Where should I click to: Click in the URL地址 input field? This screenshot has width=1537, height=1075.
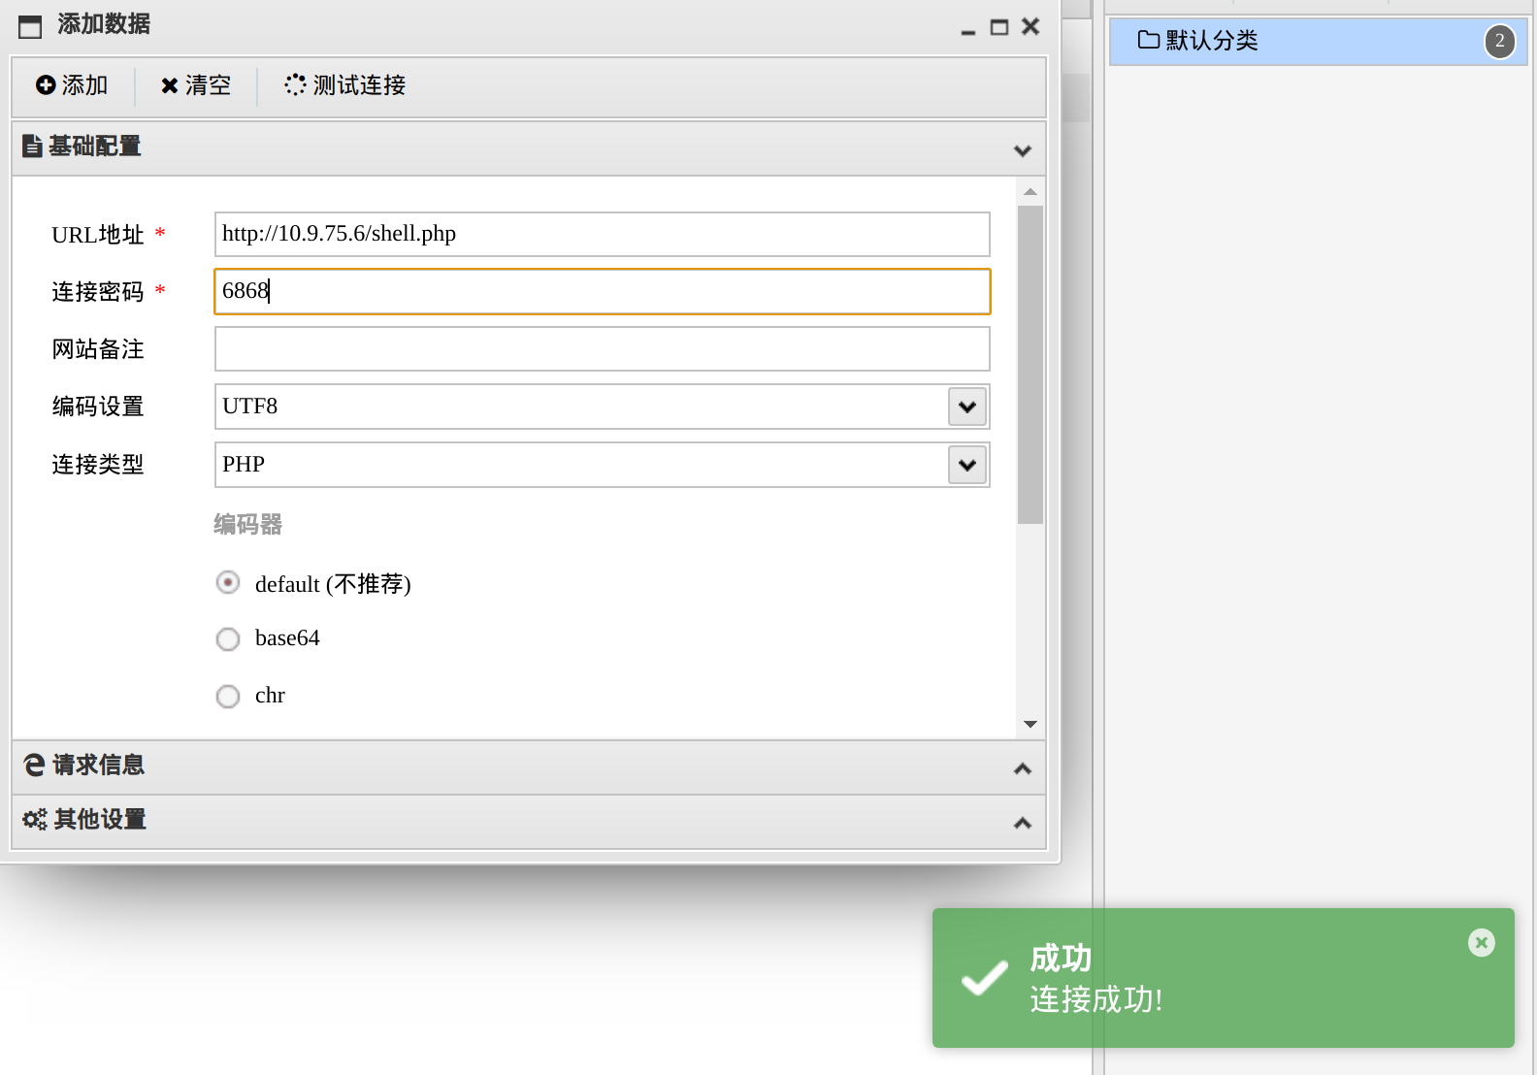(x=602, y=234)
